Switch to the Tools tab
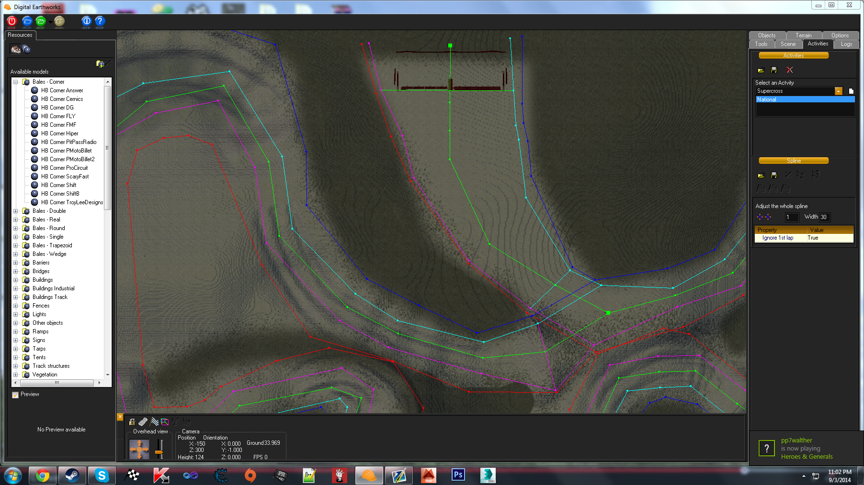The height and width of the screenshot is (485, 864). tap(761, 44)
